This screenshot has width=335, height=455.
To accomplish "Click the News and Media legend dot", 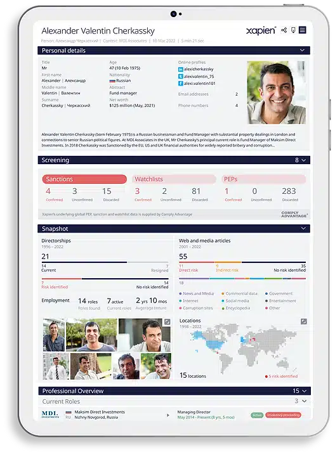I will tap(180, 293).
